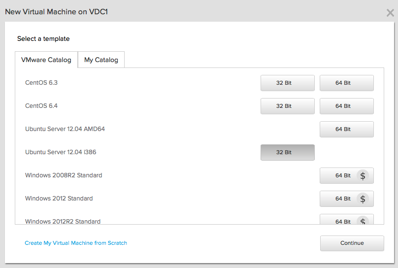Choose 64 Bit for CentOS 6.3
Image resolution: width=398 pixels, height=268 pixels.
coord(346,83)
